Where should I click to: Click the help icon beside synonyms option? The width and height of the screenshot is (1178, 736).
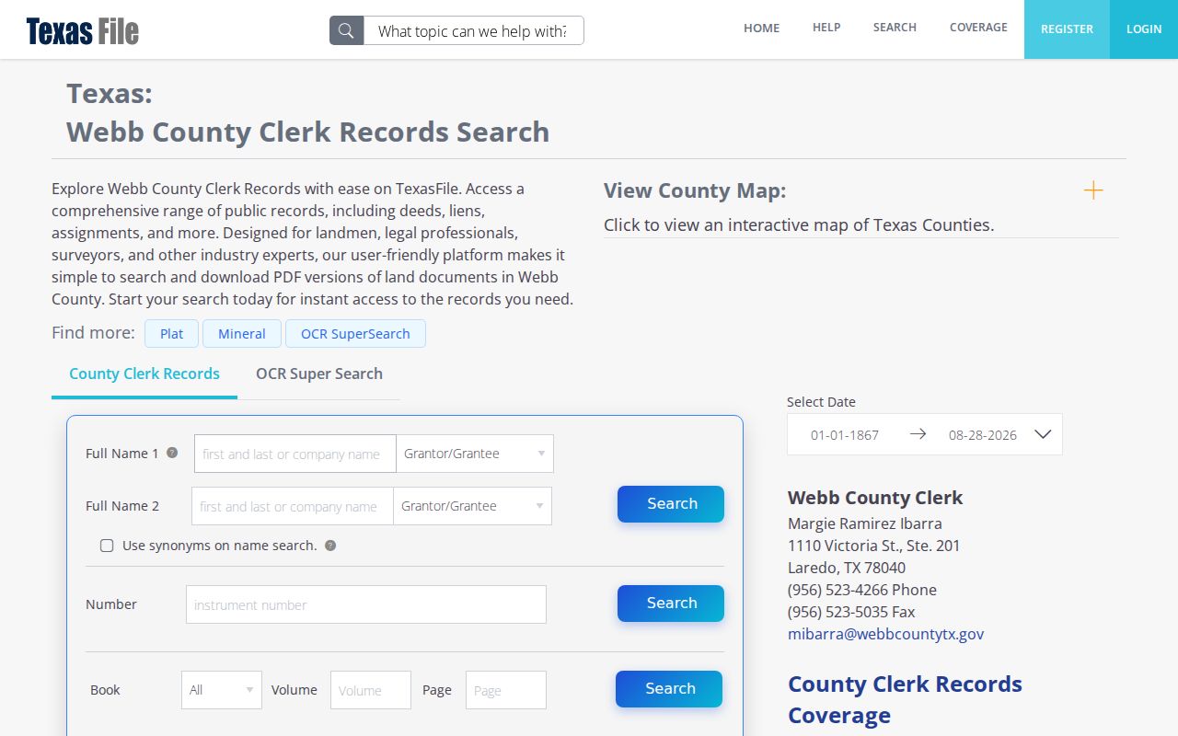330,546
